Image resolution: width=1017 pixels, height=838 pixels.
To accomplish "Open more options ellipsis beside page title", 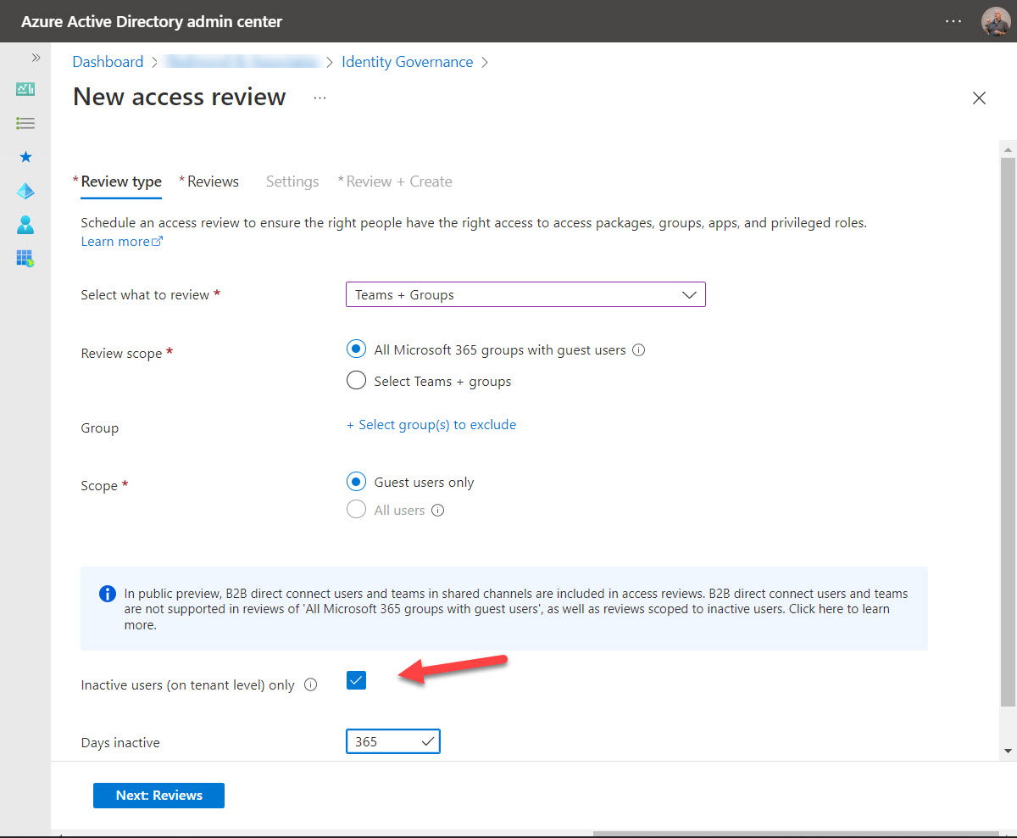I will coord(320,98).
